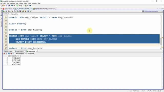Screen dimensions: 164x92
Task: Click the SQL Tuning Advisor icon
Action: coord(15,11)
